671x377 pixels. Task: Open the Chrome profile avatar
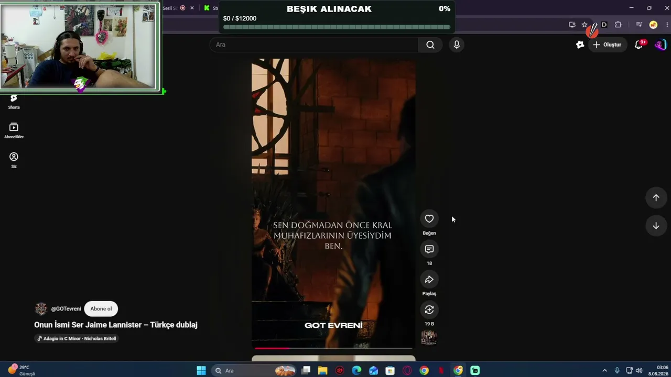coord(653,25)
